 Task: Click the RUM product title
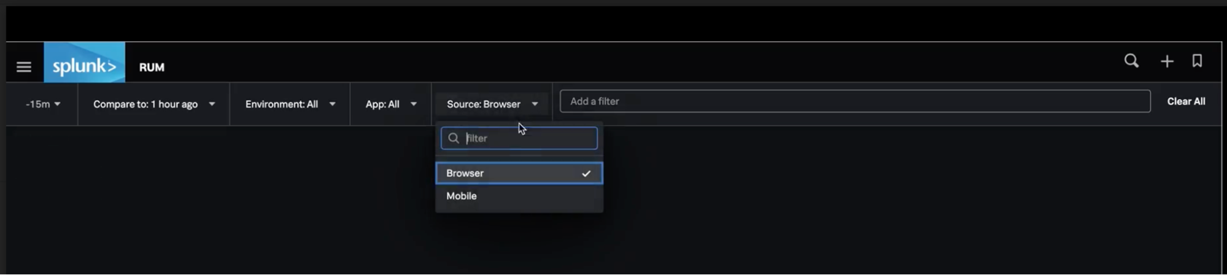[152, 68]
